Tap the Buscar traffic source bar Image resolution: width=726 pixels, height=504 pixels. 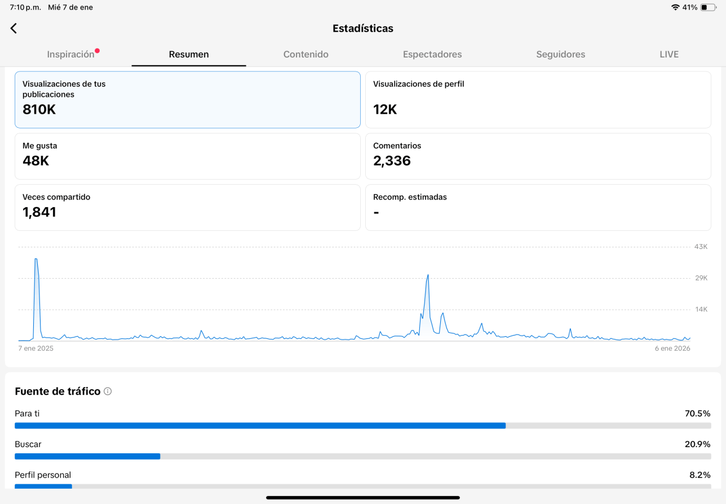click(363, 457)
